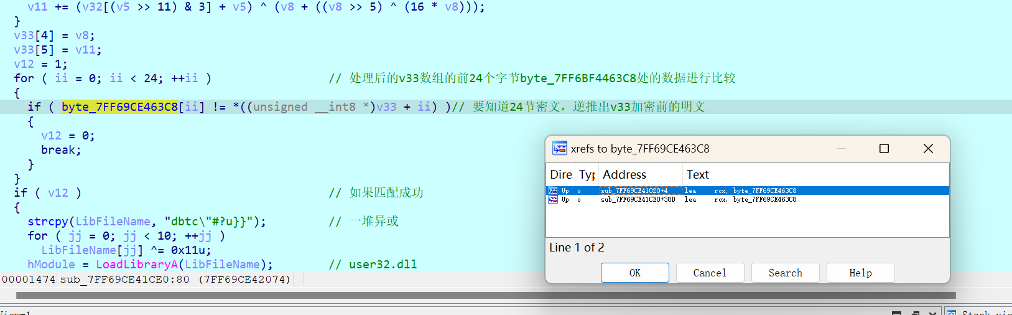1012x315 pixels.
Task: Sort xrefs by the Direction column
Action: [x=561, y=174]
